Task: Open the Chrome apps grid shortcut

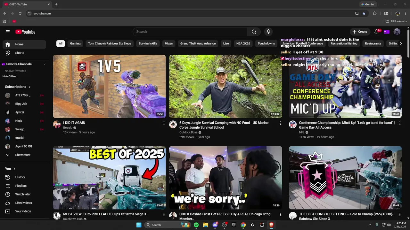Action: tap(4, 21)
